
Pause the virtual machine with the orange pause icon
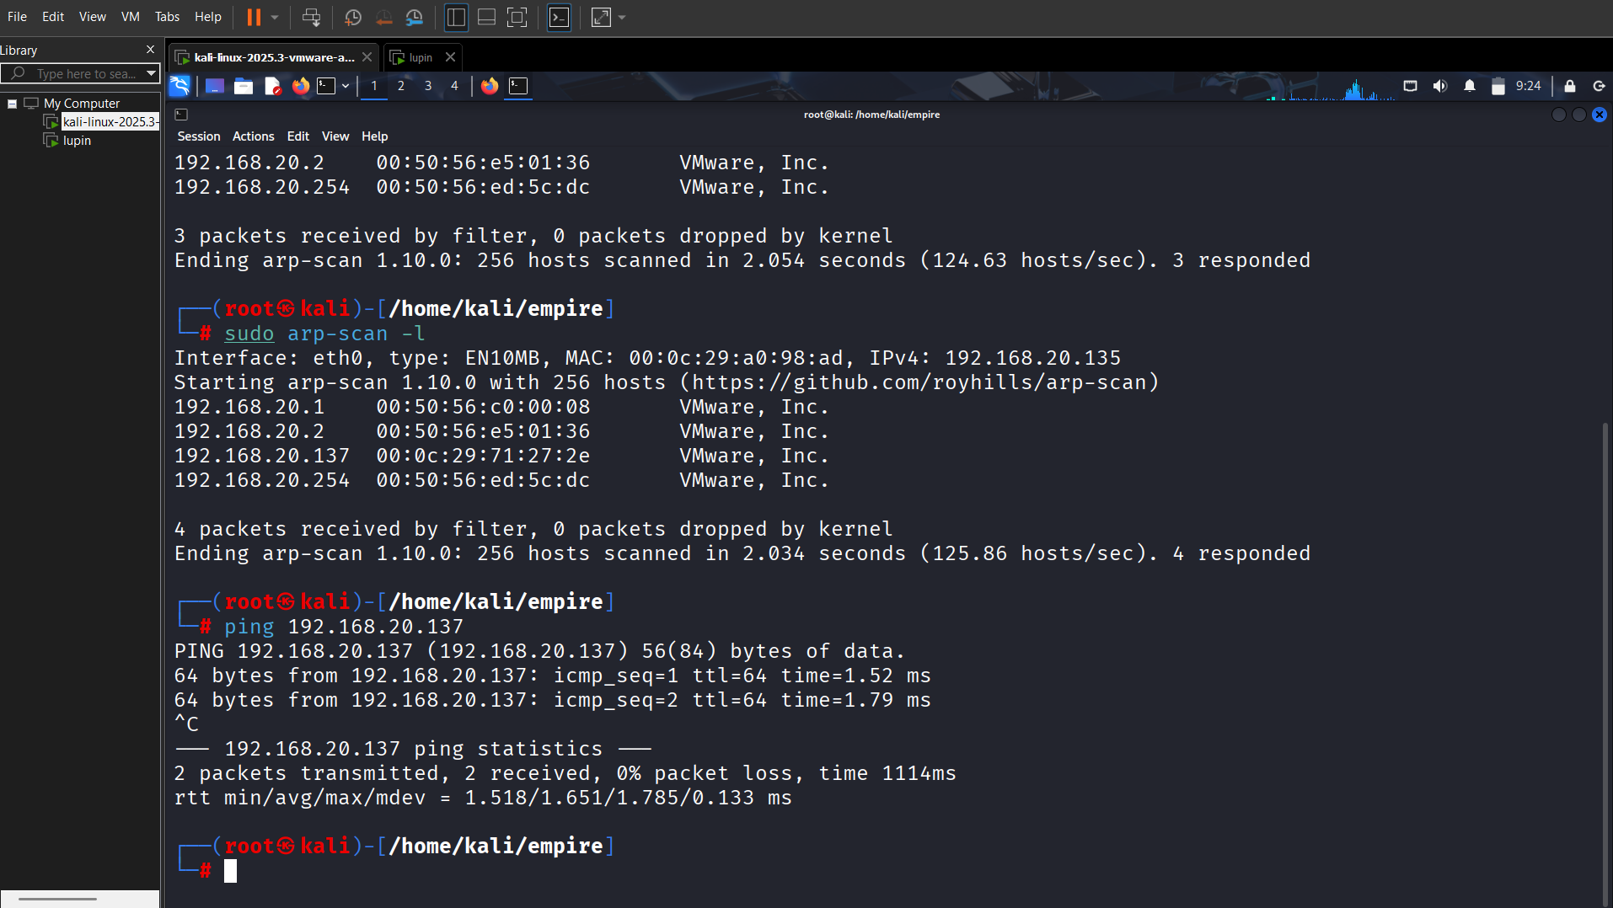(254, 17)
